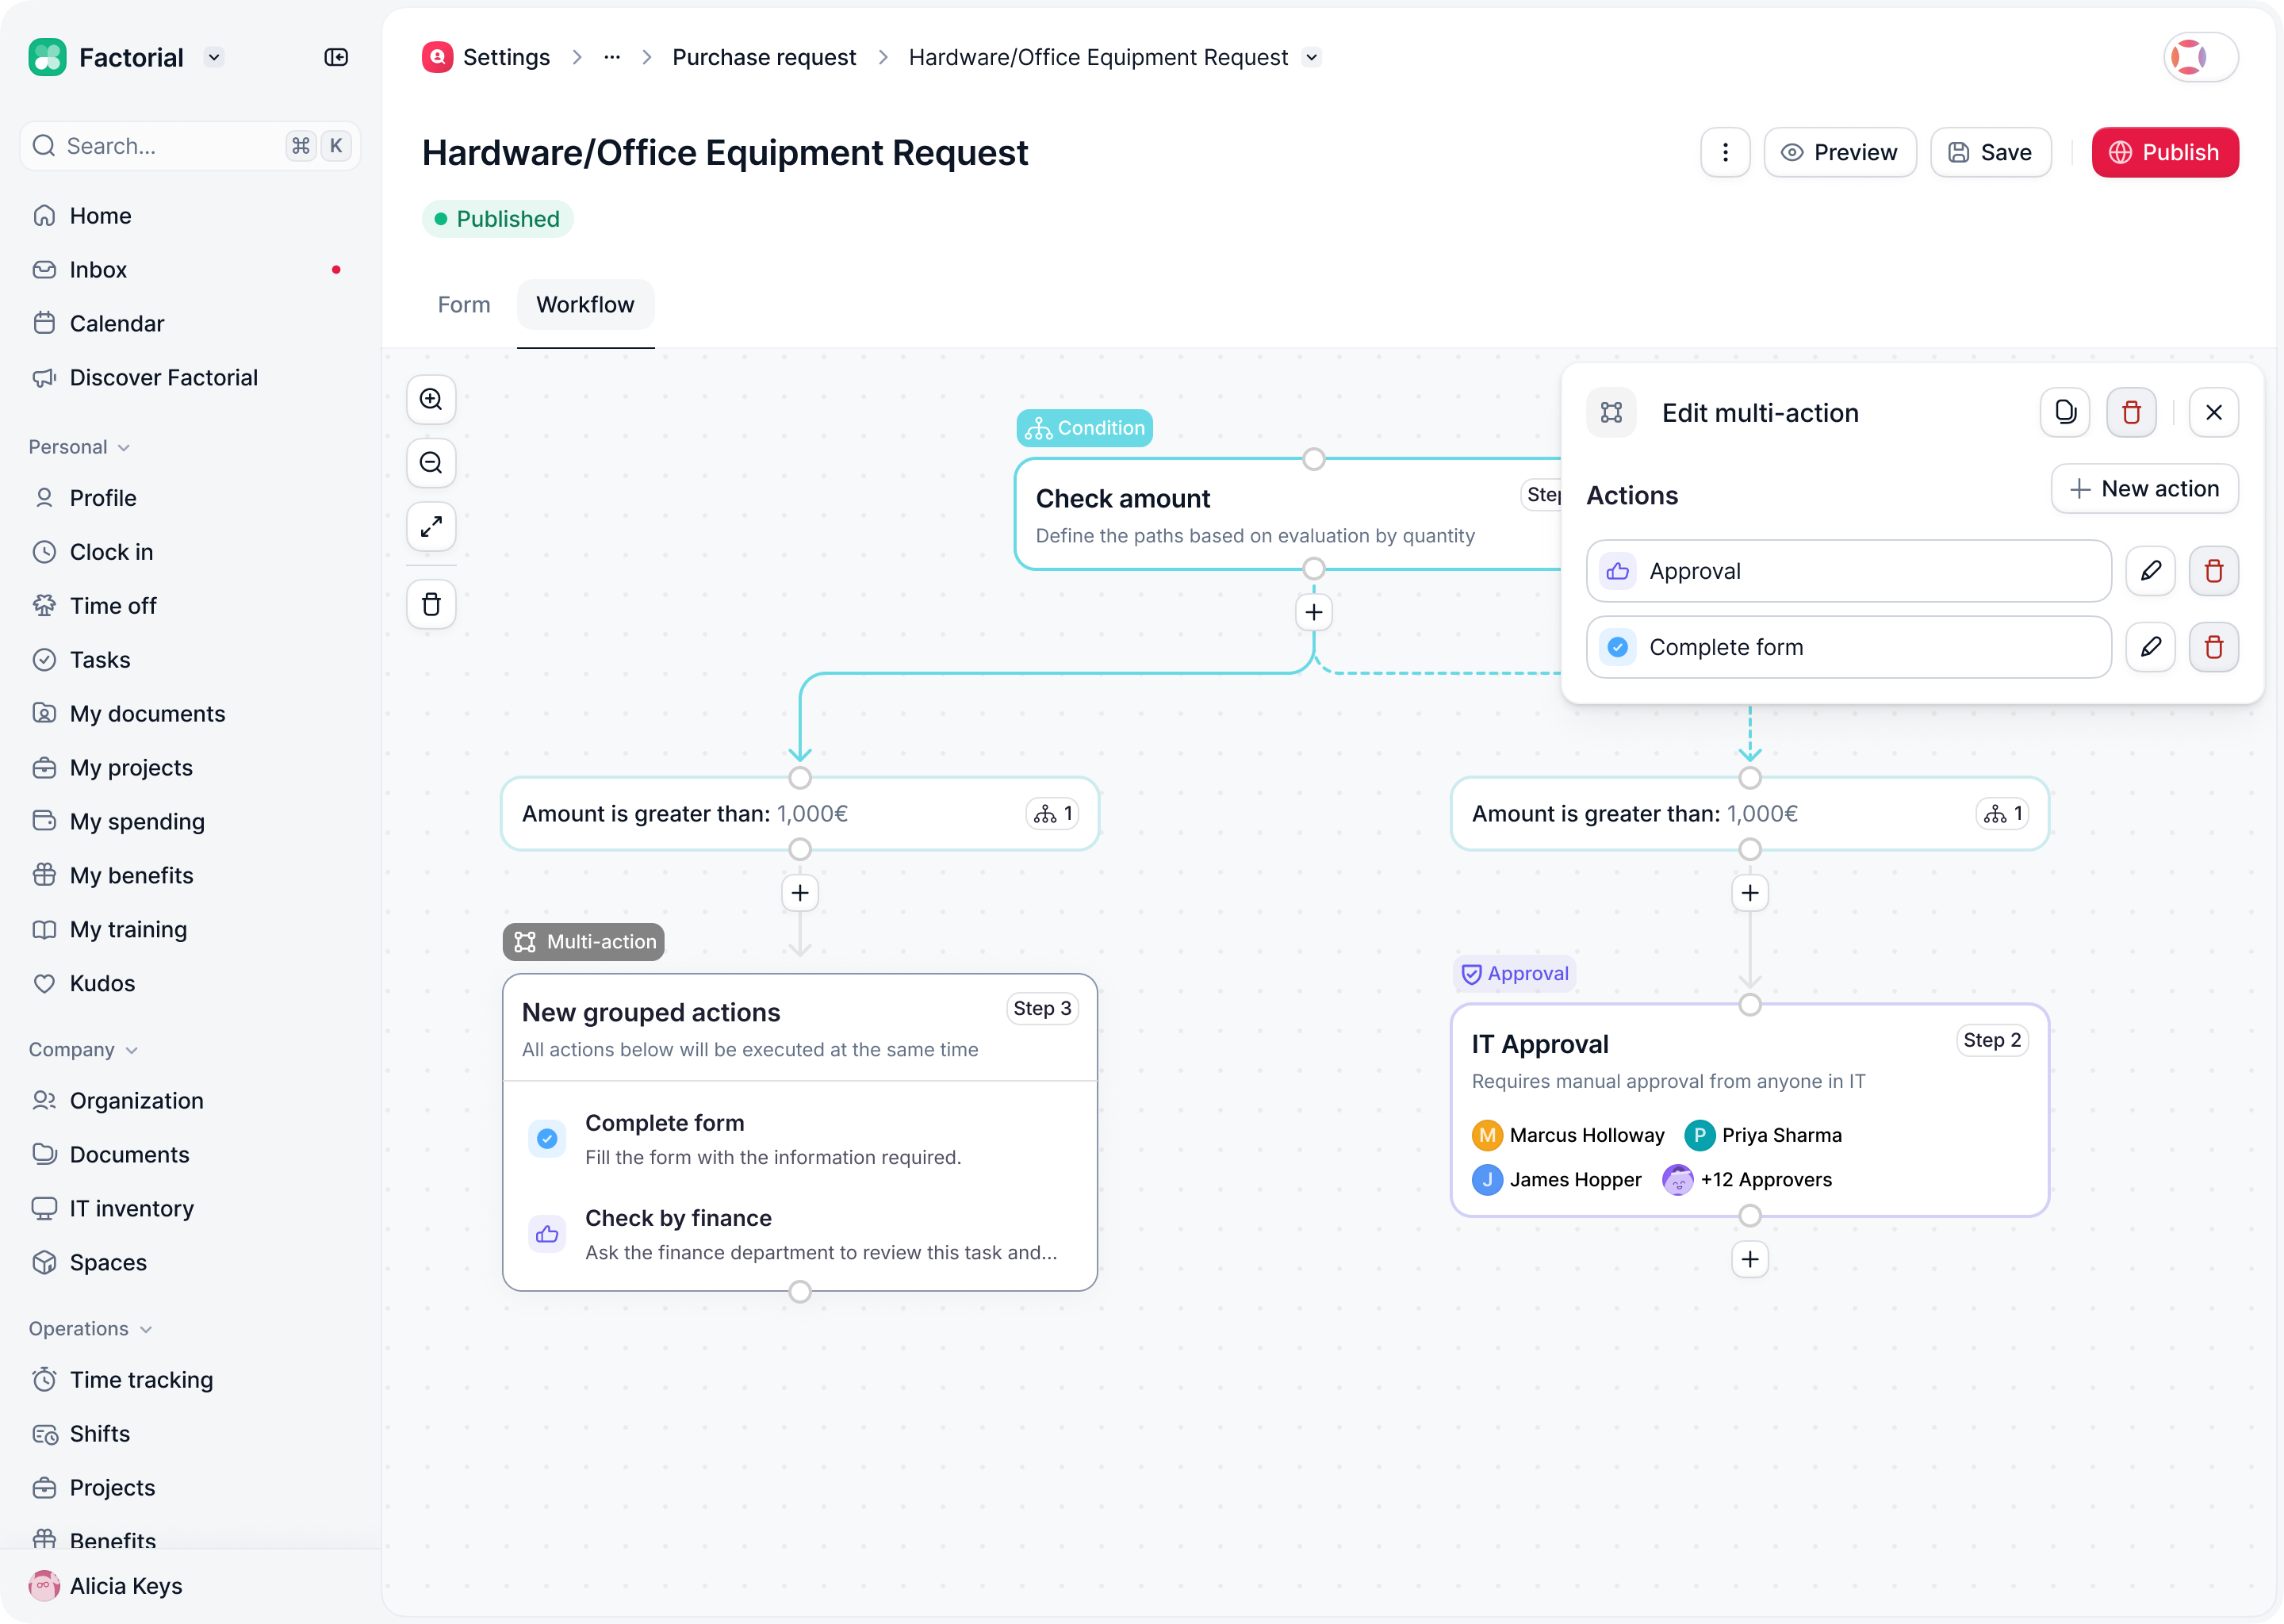Click the canvas zoom out icon

click(431, 463)
